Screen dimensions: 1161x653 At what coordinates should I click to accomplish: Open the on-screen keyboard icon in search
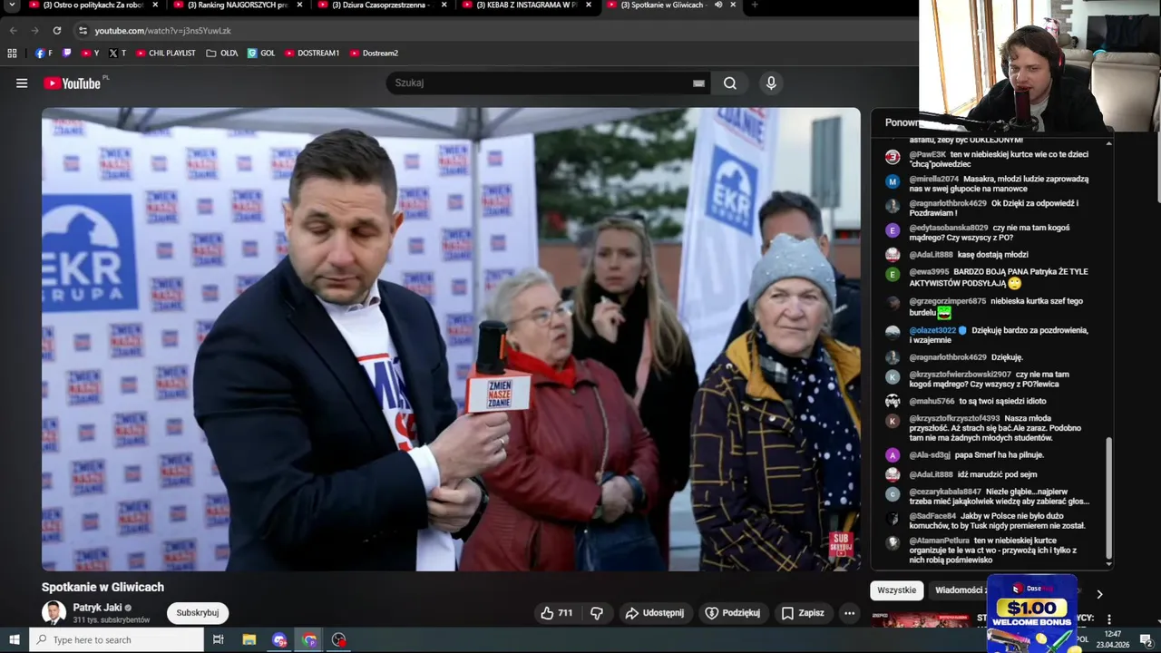698,83
